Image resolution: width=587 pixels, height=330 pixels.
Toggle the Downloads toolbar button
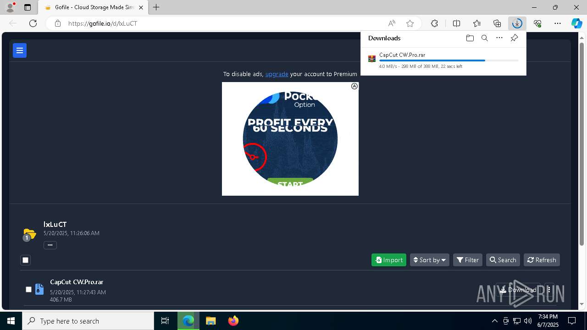[x=517, y=23]
